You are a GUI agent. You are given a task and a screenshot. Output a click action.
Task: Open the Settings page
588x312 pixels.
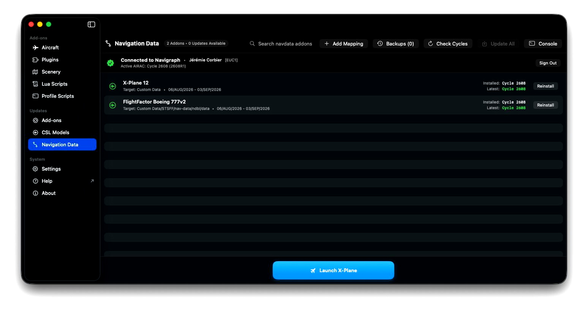(x=62, y=169)
